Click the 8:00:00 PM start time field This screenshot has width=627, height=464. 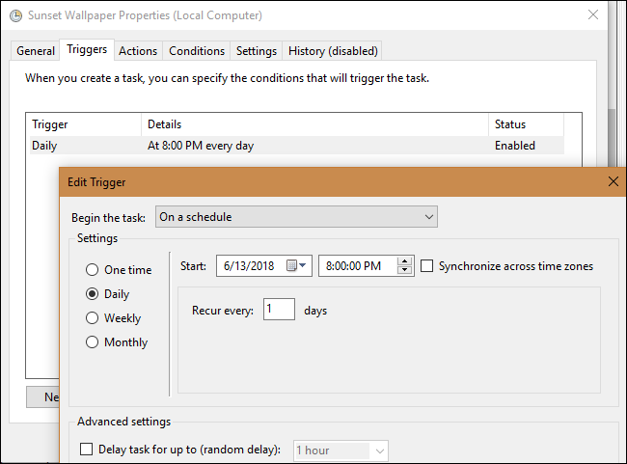(x=366, y=266)
